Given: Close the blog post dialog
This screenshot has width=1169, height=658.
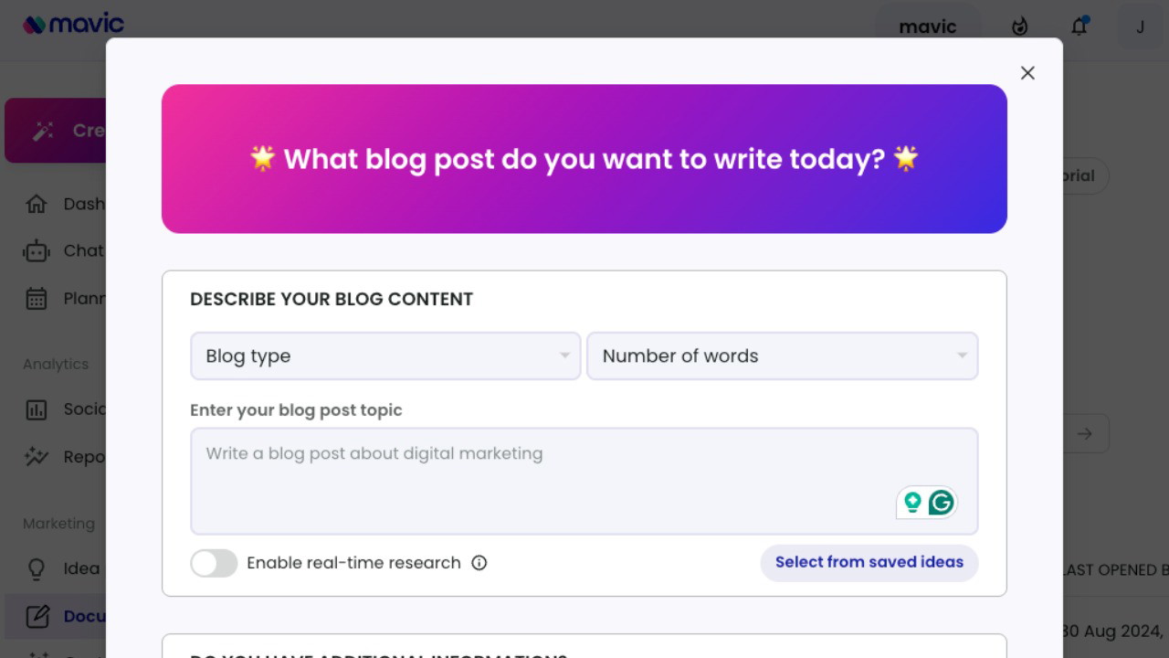Looking at the screenshot, I should pyautogui.click(x=1027, y=73).
